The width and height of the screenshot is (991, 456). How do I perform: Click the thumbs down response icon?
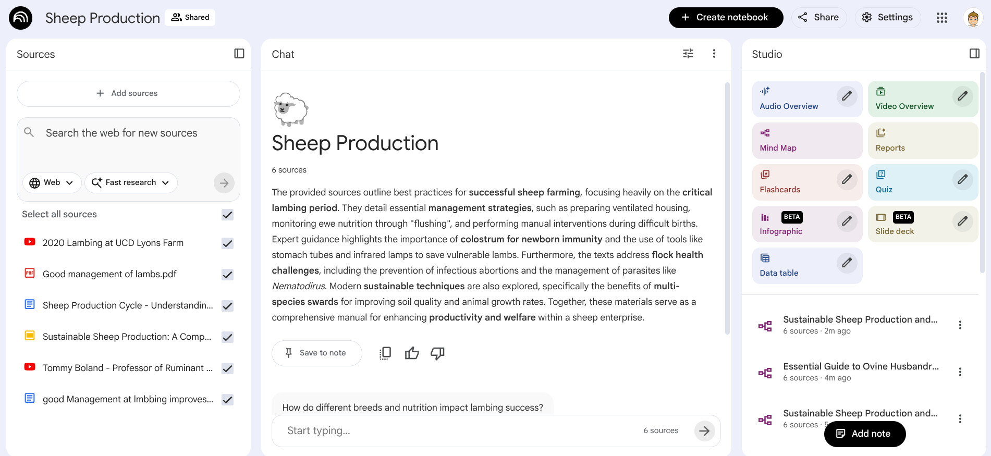(437, 353)
